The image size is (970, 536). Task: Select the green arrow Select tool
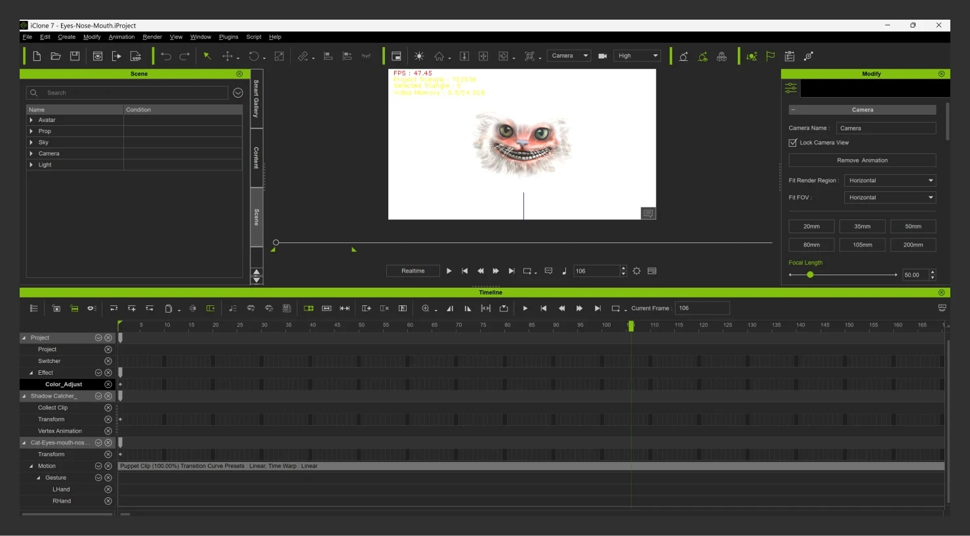click(x=207, y=56)
